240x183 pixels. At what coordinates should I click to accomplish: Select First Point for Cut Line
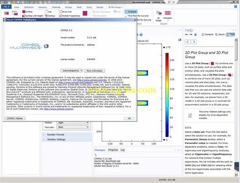[137, 16]
